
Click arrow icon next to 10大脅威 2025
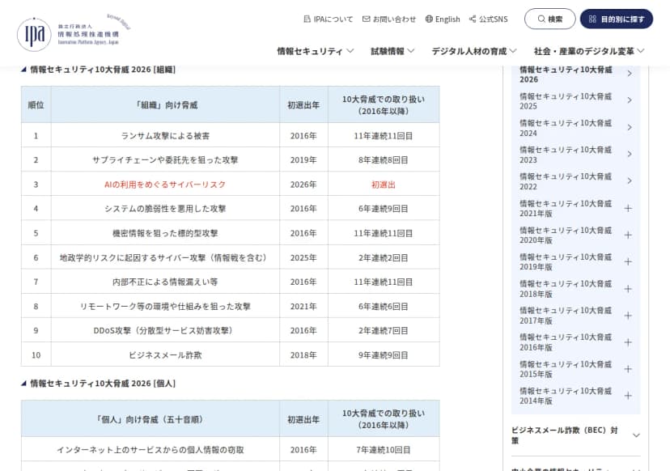(x=630, y=100)
